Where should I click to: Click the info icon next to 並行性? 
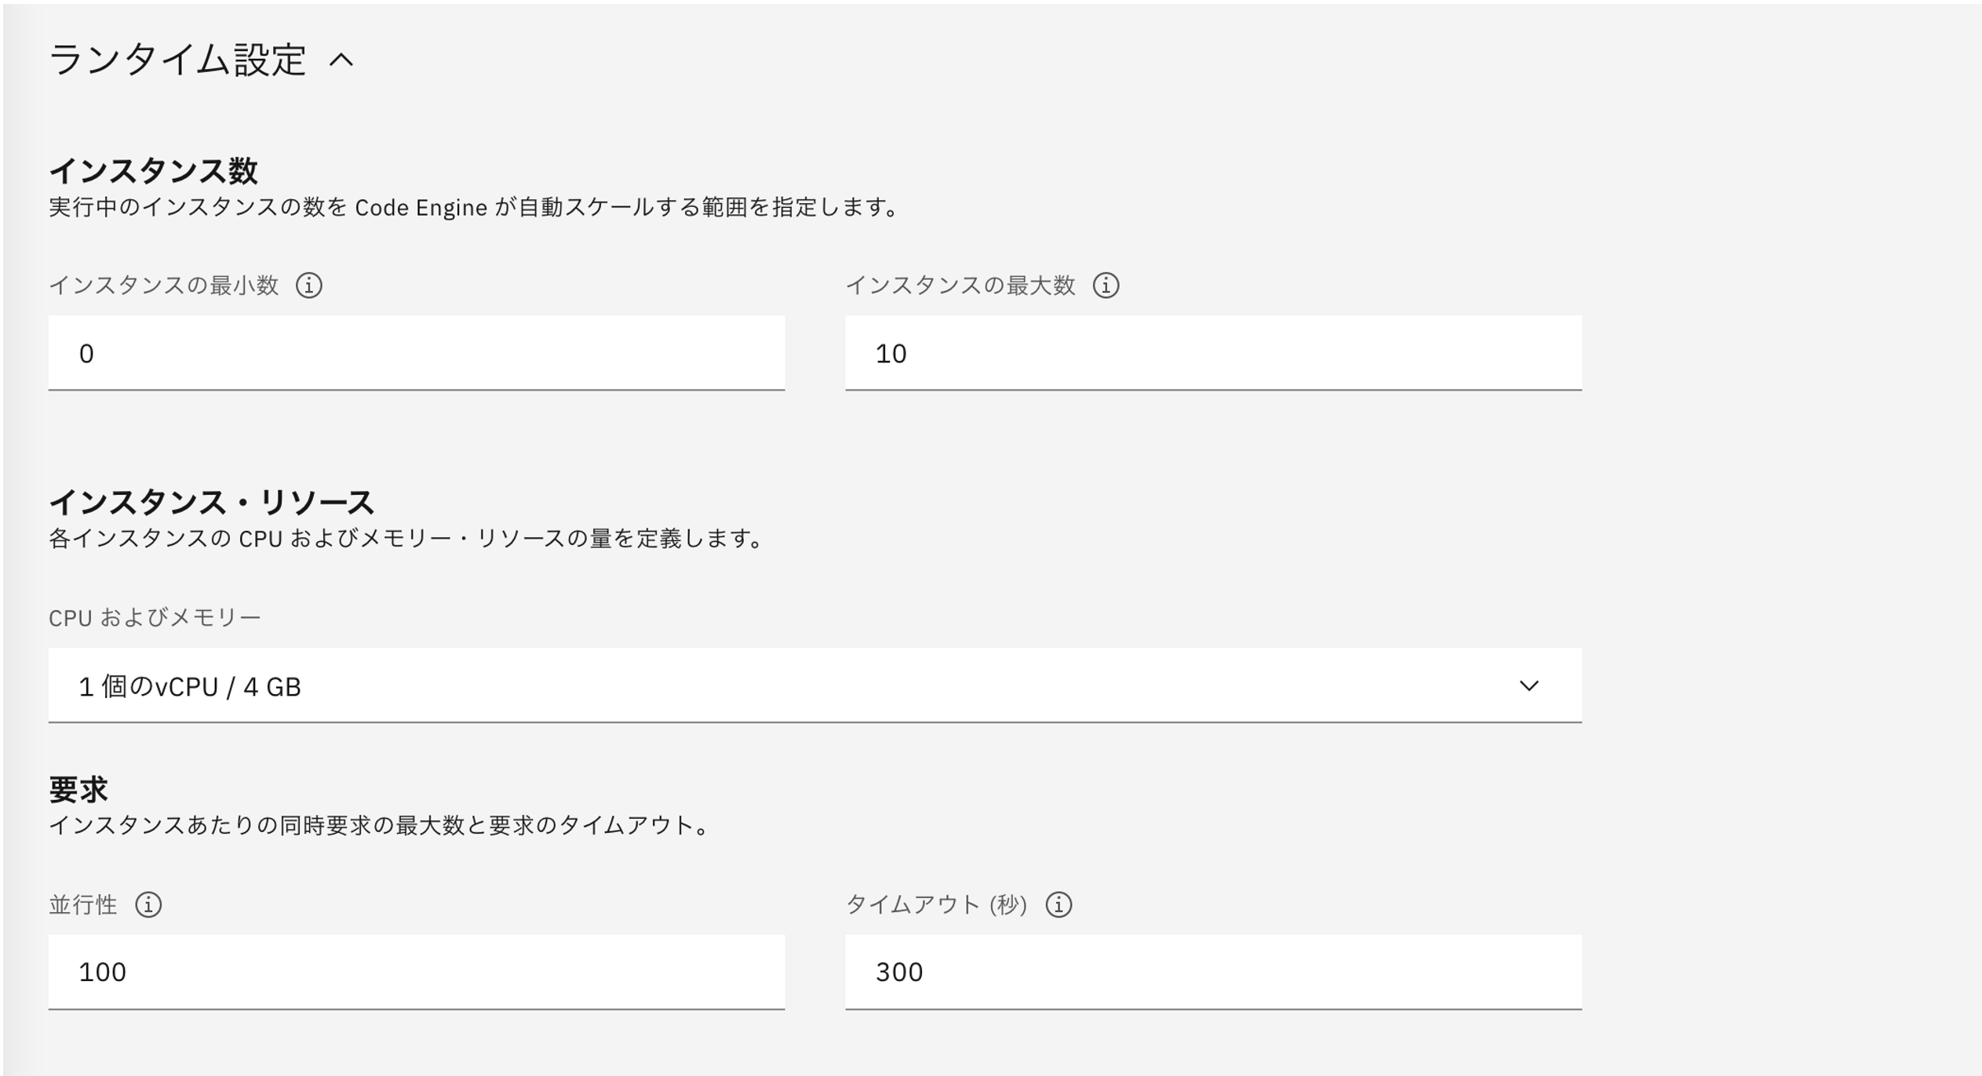coord(148,905)
